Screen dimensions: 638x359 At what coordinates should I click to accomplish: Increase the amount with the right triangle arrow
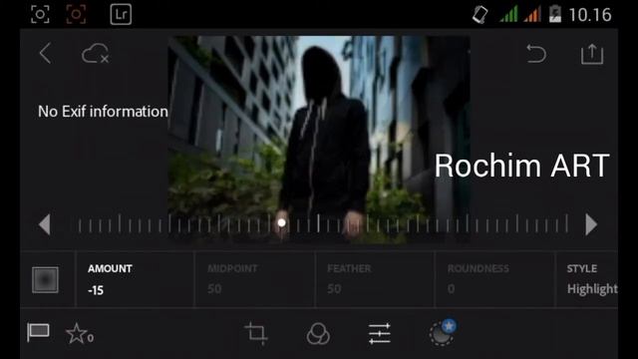(x=591, y=224)
